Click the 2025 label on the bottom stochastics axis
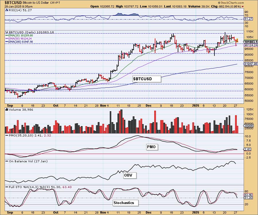 pos(196,212)
